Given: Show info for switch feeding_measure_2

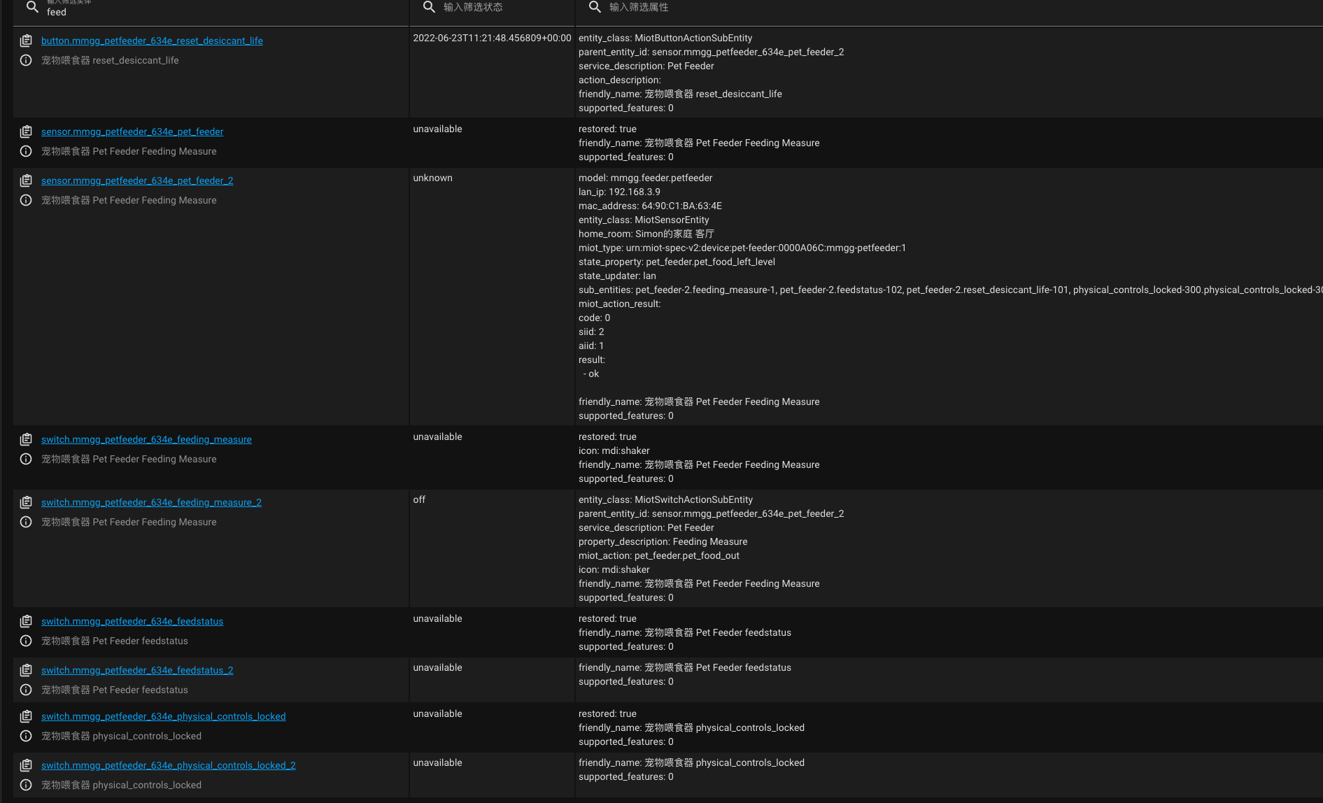Looking at the screenshot, I should (x=26, y=522).
